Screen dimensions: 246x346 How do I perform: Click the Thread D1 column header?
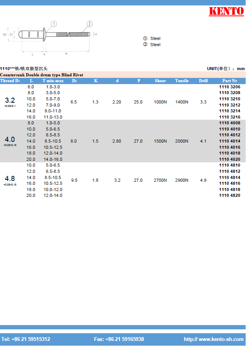pyautogui.click(x=10, y=81)
